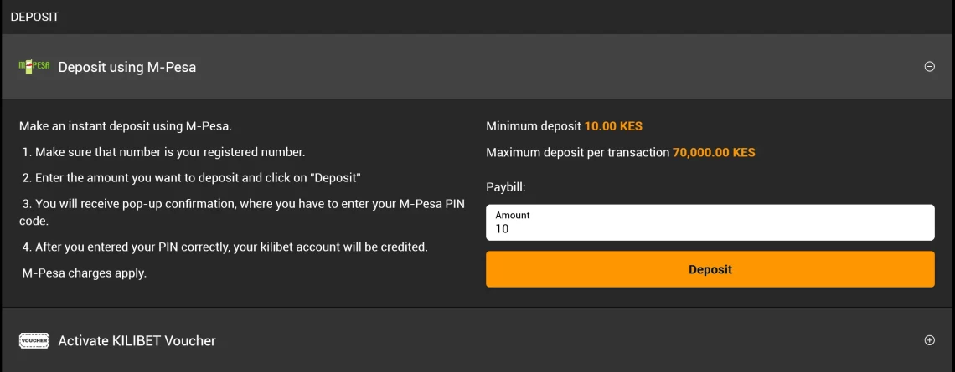Open the Activate KILIBET Voucher header
Viewport: 955px width, 372px height.
(x=478, y=340)
